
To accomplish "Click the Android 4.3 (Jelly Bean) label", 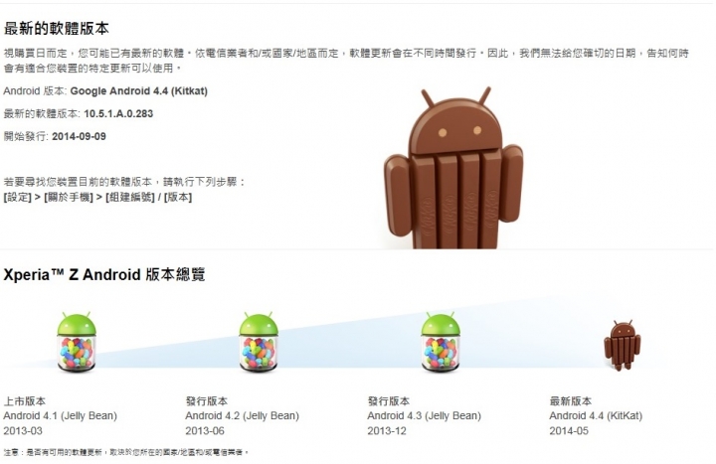I will 425,415.
